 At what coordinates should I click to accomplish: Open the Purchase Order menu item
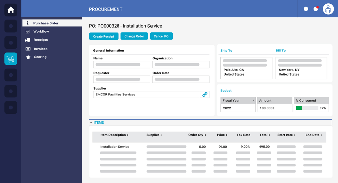click(x=46, y=23)
